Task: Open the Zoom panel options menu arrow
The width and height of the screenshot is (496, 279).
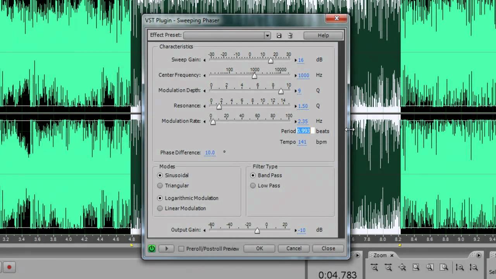Action: click(479, 255)
